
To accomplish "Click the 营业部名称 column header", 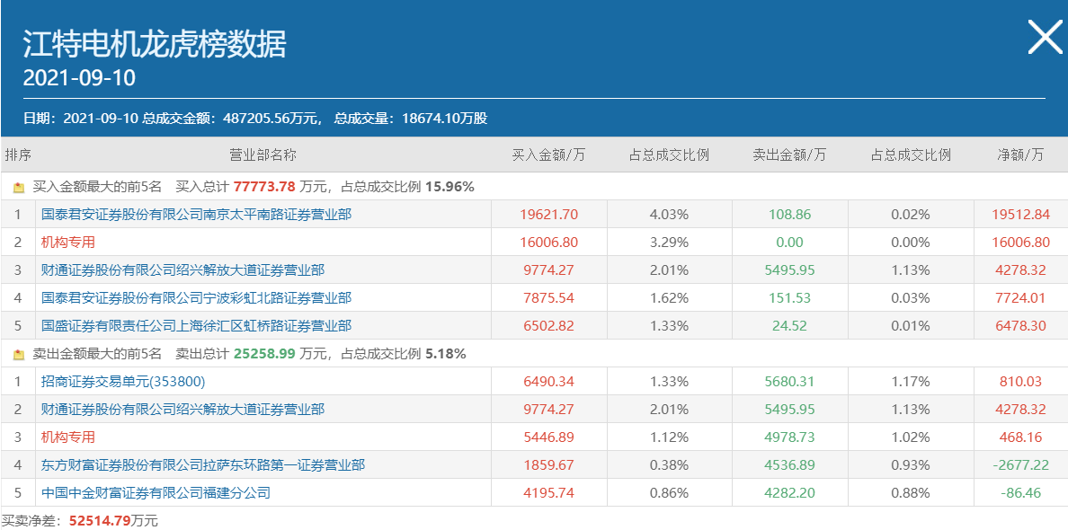I will (263, 155).
